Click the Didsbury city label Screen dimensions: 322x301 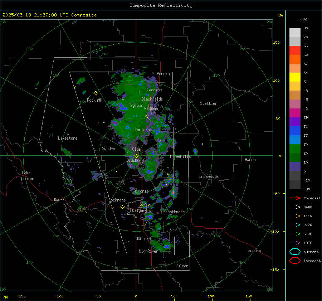(x=135, y=160)
